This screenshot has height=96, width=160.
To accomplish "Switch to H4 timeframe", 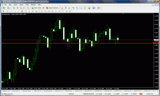I will (x=59, y=11).
